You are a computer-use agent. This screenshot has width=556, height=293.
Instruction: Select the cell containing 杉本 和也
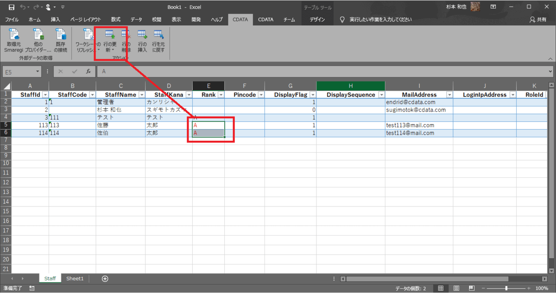point(120,110)
